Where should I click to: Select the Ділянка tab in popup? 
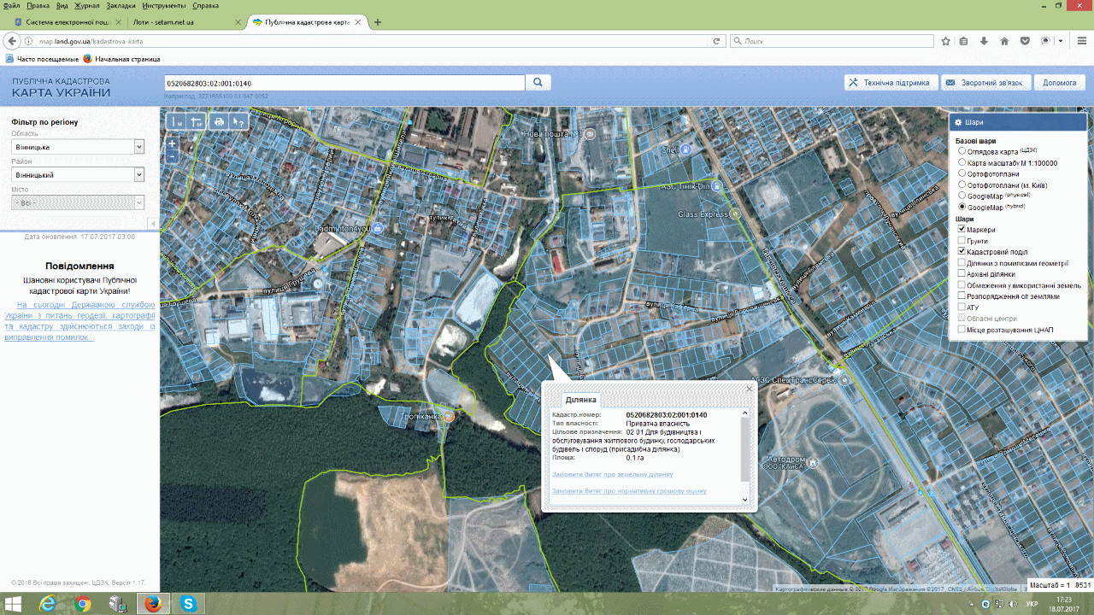coord(581,400)
